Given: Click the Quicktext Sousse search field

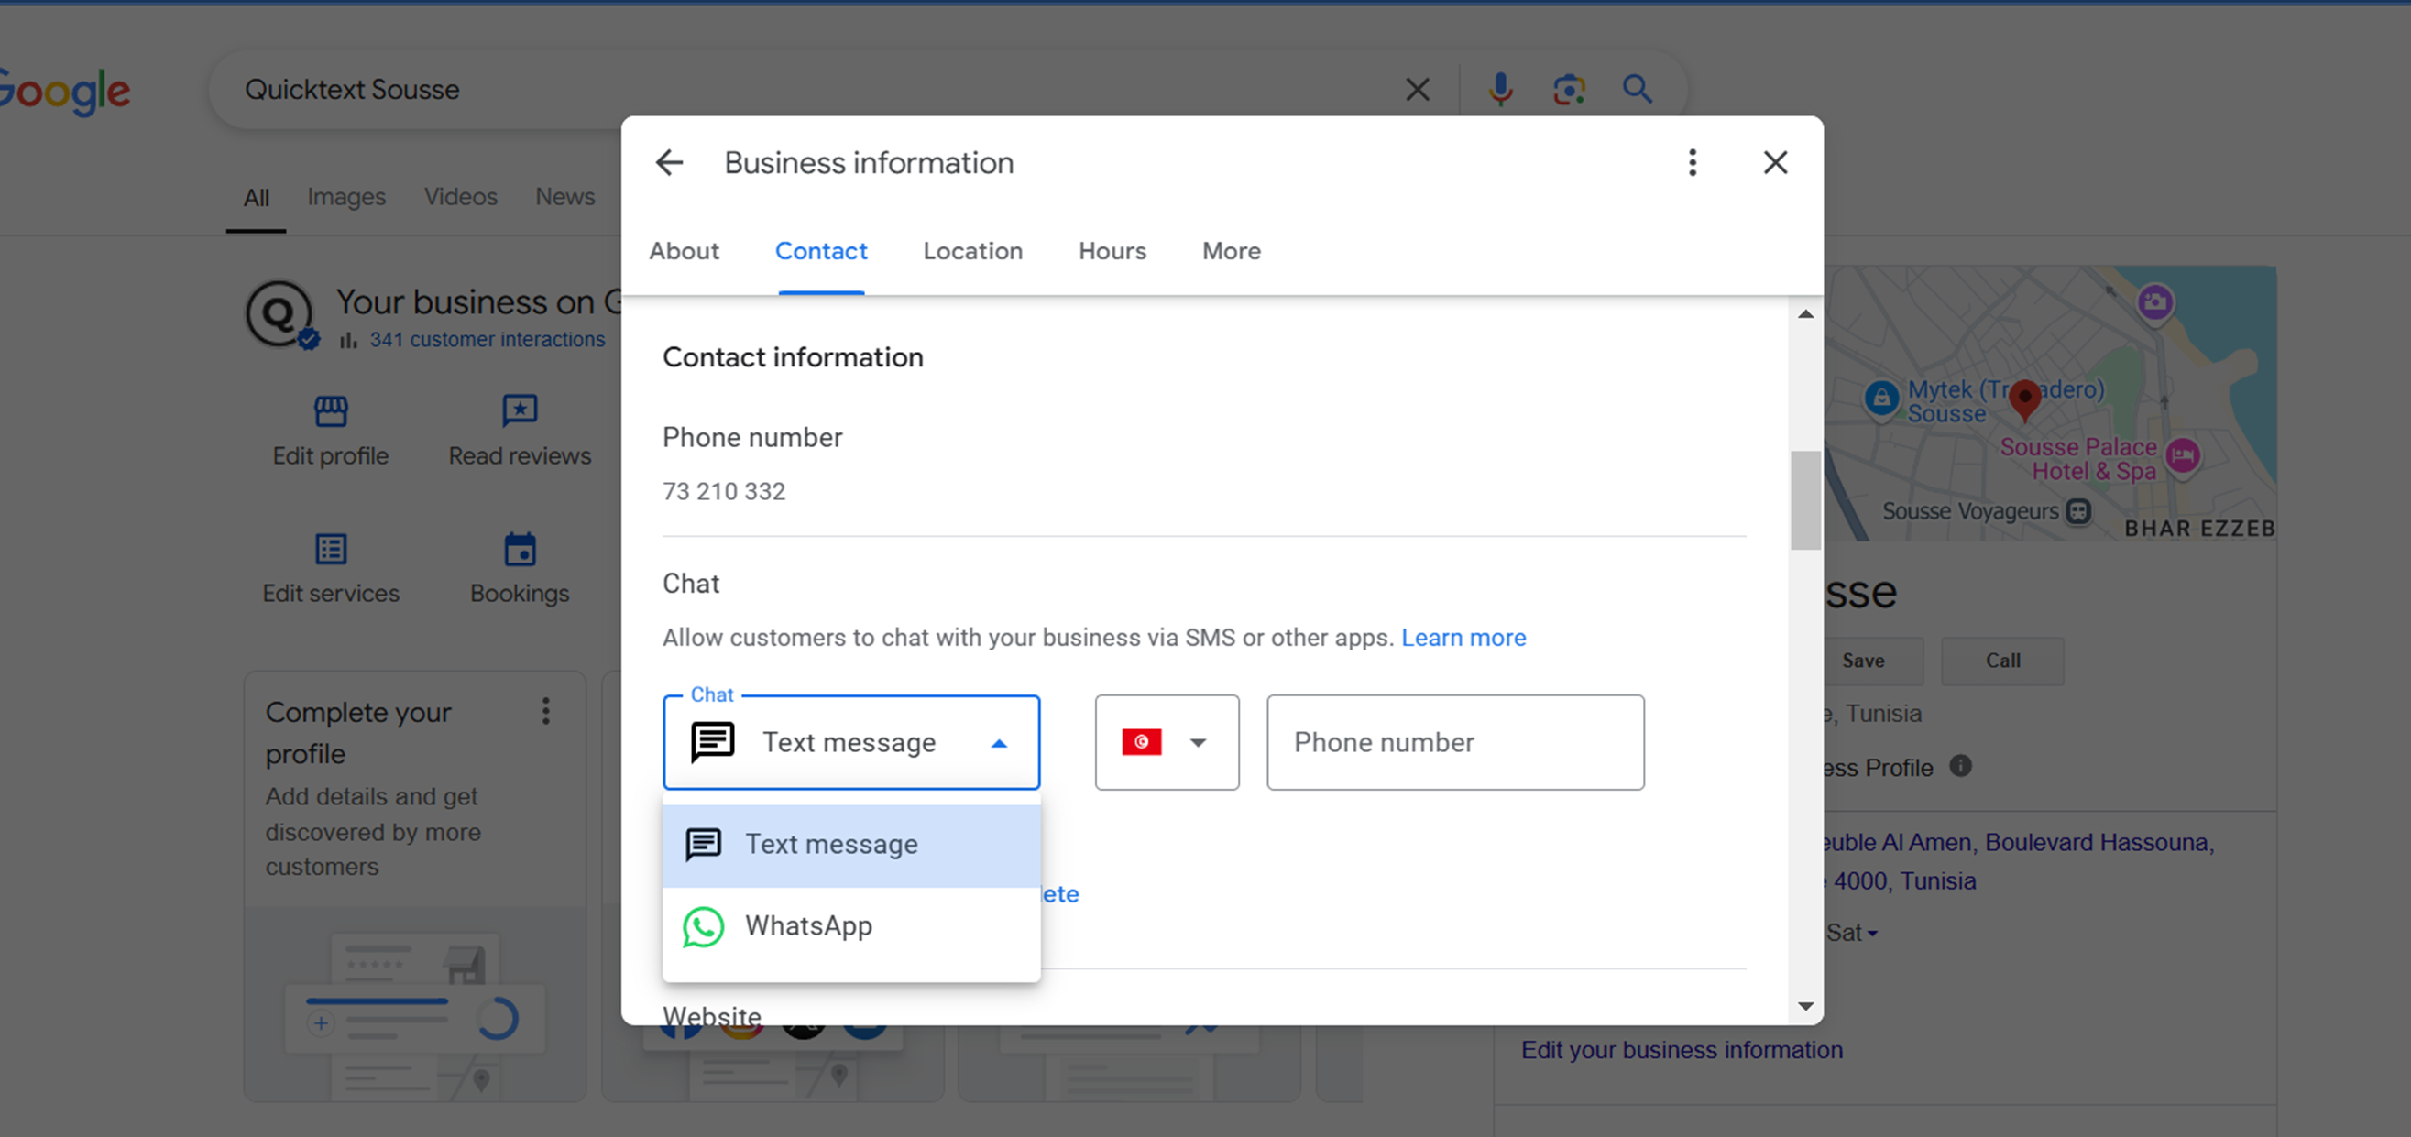Looking at the screenshot, I should [805, 90].
